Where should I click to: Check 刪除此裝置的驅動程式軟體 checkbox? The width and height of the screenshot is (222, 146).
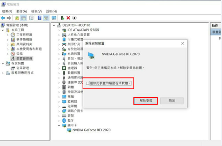click(87, 83)
